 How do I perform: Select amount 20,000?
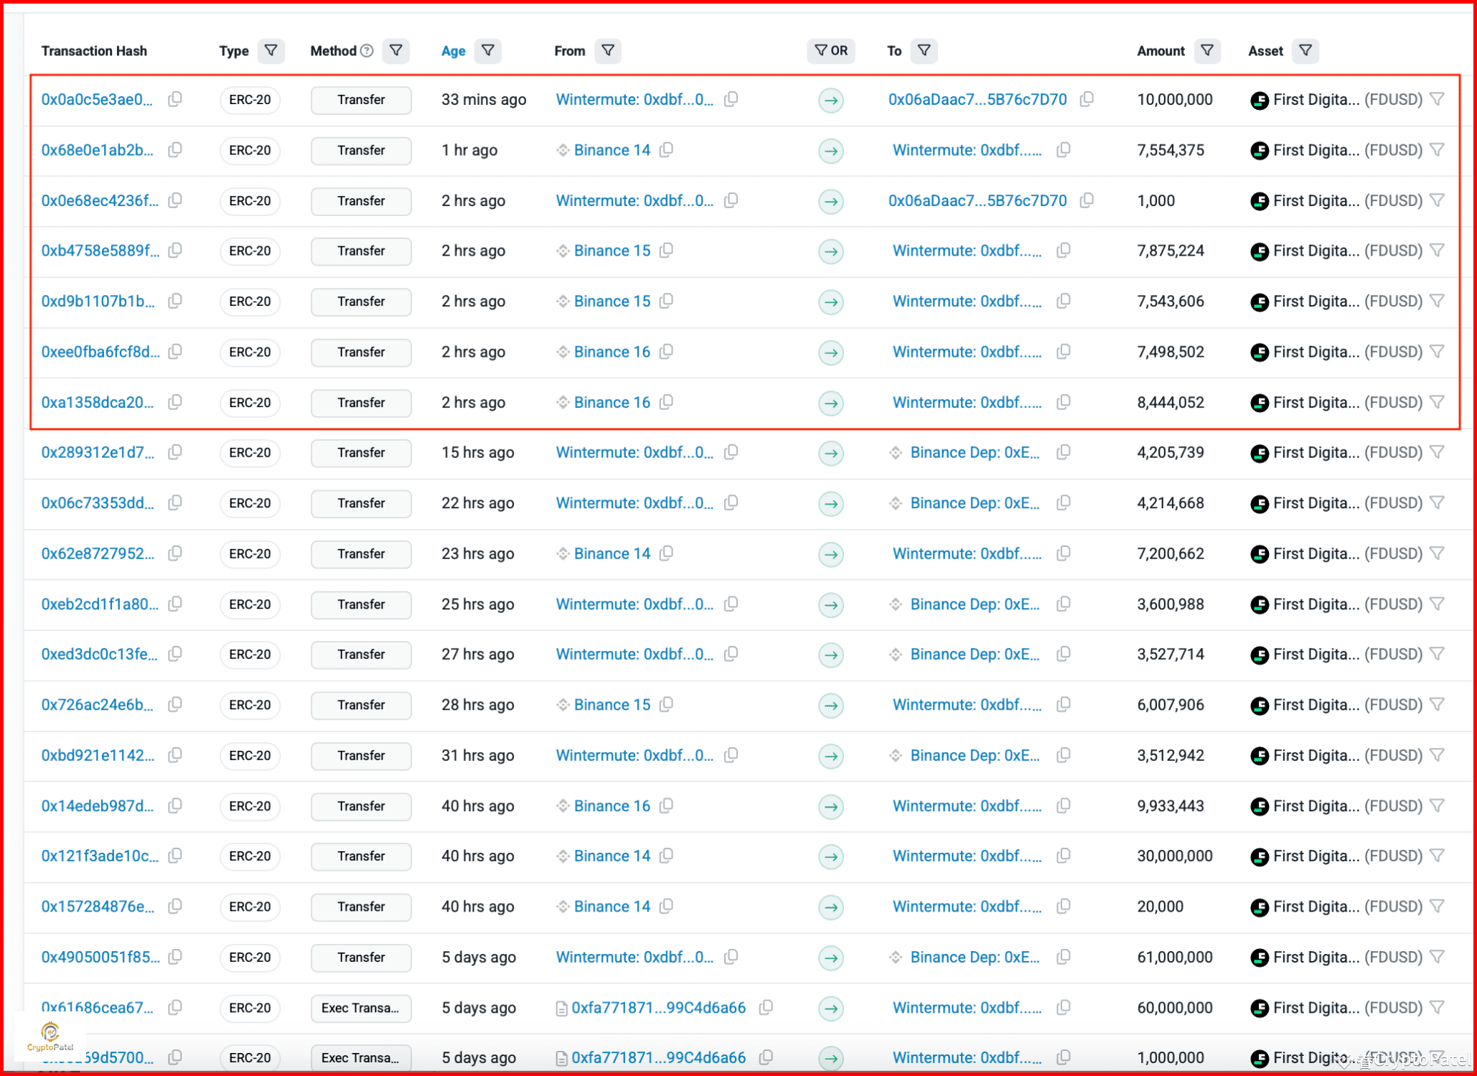click(1160, 907)
